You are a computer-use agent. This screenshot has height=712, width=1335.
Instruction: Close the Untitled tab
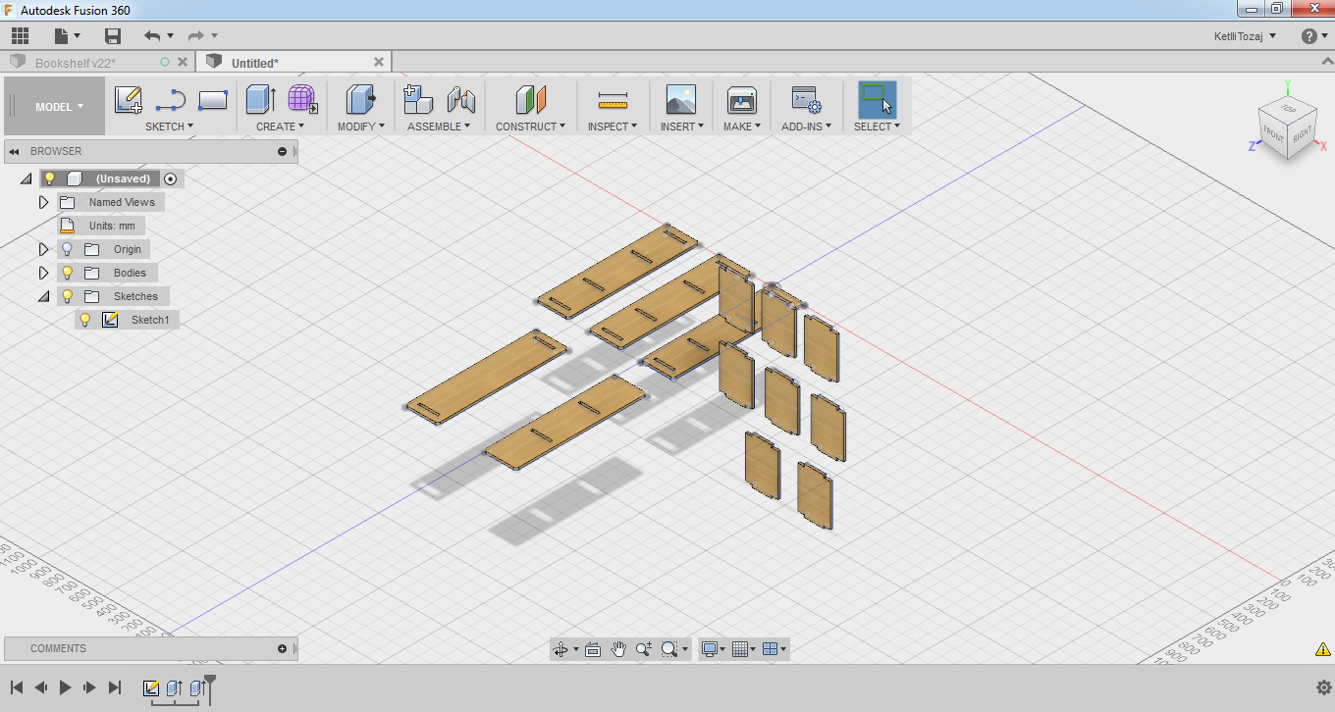click(x=379, y=62)
